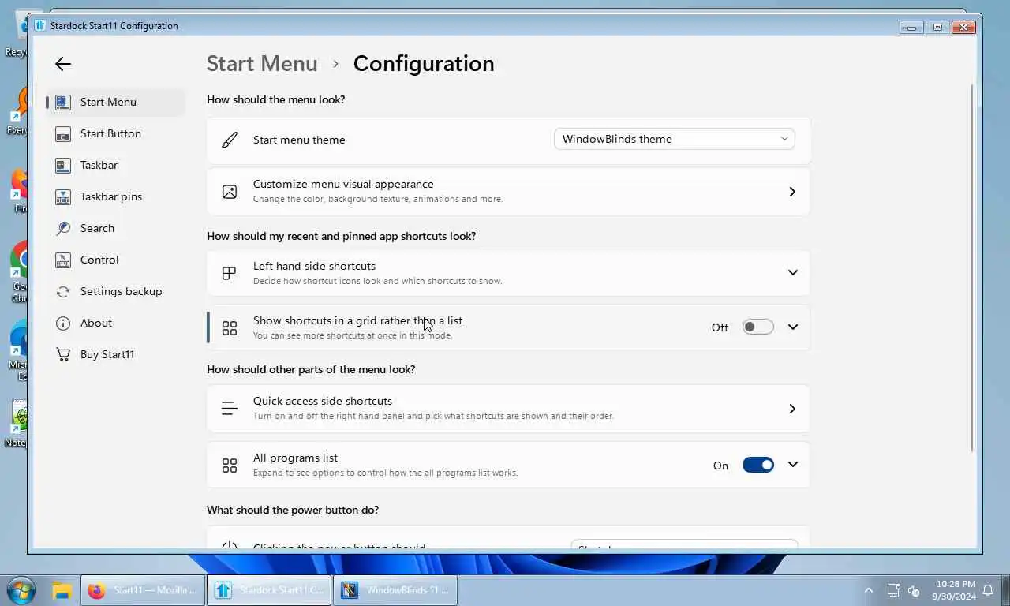The image size is (1010, 606).
Task: Expand the Left hand side shortcuts section
Action: 793,273
